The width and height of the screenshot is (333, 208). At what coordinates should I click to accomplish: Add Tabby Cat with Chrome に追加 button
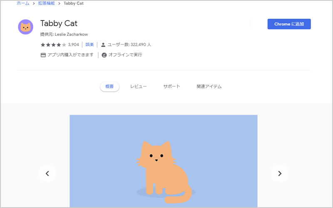coord(289,24)
